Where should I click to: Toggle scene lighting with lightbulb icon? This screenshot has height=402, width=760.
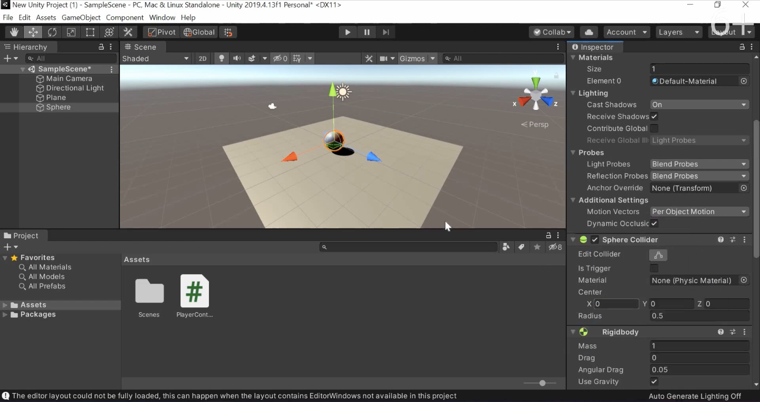pos(222,59)
